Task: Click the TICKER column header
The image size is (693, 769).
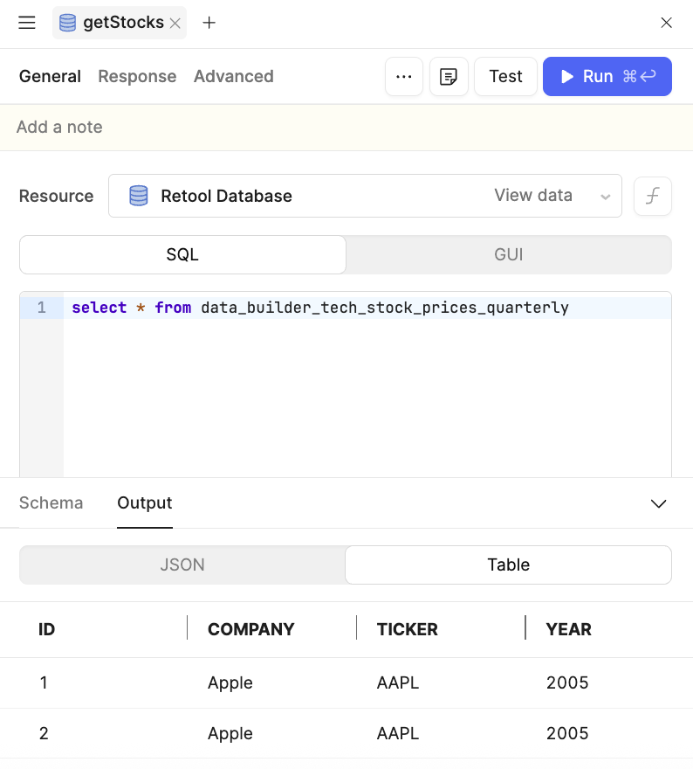Action: pyautogui.click(x=407, y=629)
